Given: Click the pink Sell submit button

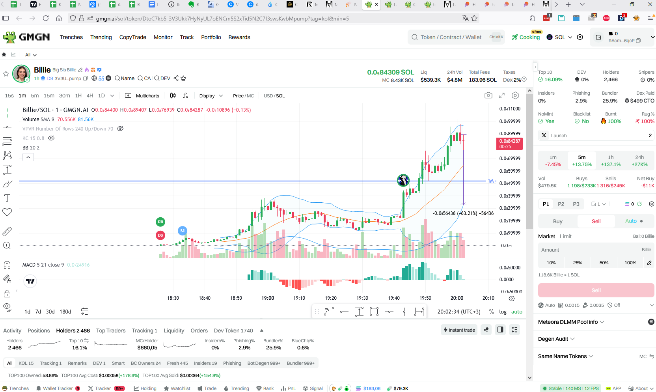Looking at the screenshot, I should 596,290.
